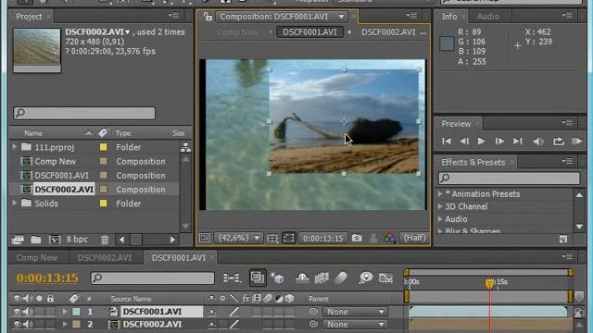Click brainstorm icon in timeline
593x333 pixels.
[x=366, y=278]
